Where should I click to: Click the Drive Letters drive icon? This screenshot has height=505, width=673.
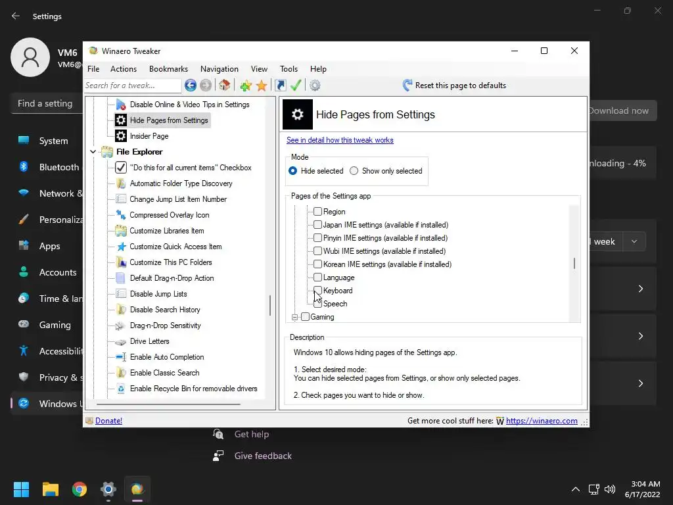coord(121,342)
